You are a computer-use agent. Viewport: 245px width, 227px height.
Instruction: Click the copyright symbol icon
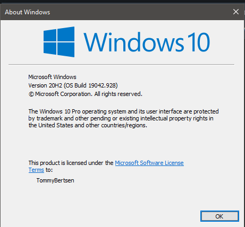click(x=31, y=94)
